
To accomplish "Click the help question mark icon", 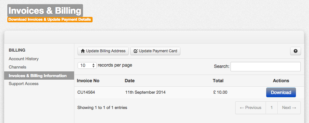I will (x=295, y=51).
